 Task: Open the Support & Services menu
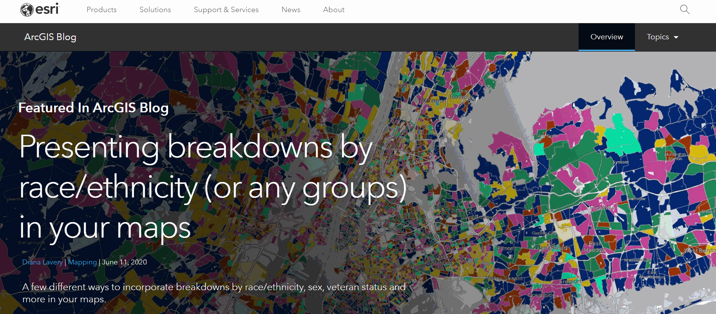tap(226, 10)
